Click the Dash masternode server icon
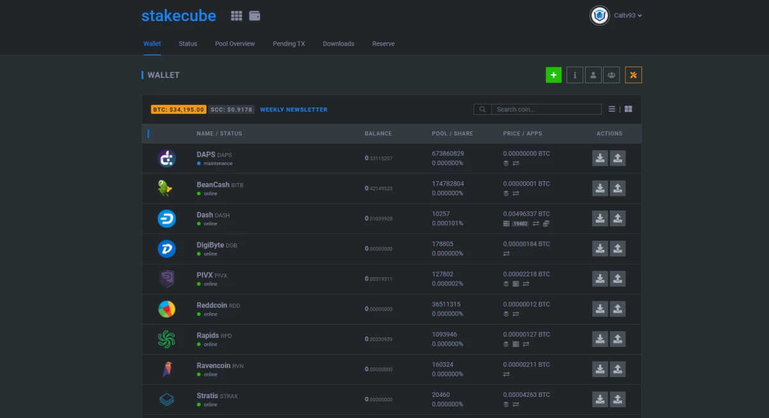The width and height of the screenshot is (769, 418). point(506,223)
